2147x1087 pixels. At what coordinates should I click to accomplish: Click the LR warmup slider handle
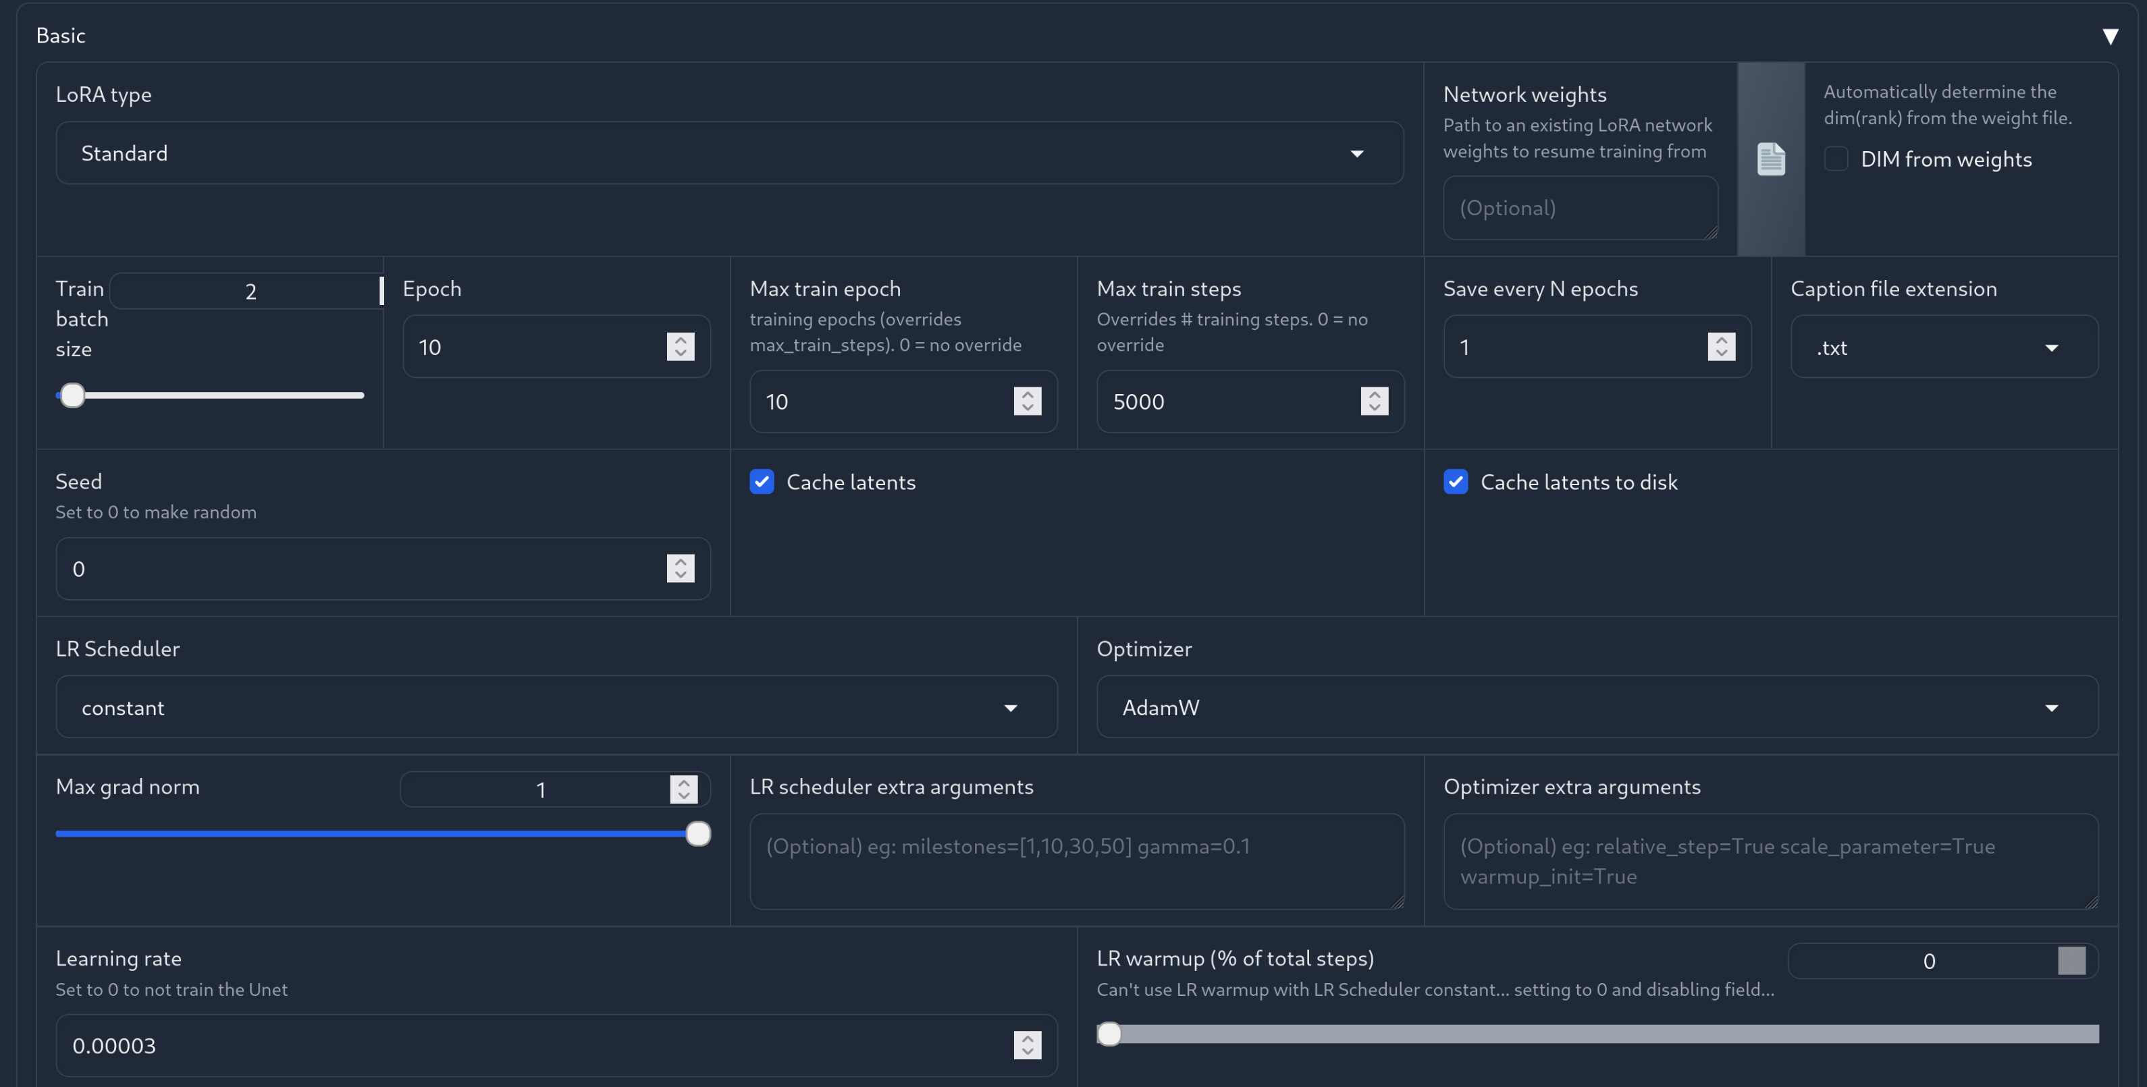(1109, 1034)
